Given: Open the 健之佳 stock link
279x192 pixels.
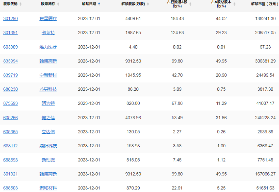Looking at the screenshot, I should pyautogui.click(x=48, y=118).
